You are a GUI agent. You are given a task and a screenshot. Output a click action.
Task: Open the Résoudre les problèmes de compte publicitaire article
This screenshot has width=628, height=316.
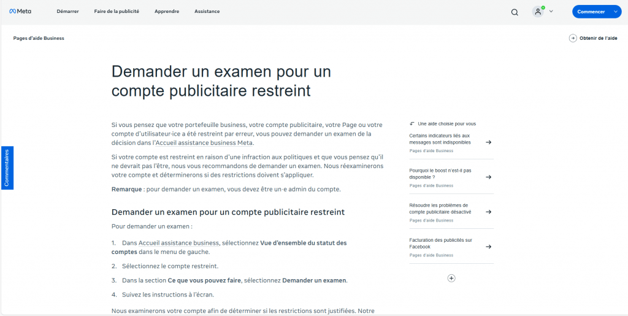440,209
